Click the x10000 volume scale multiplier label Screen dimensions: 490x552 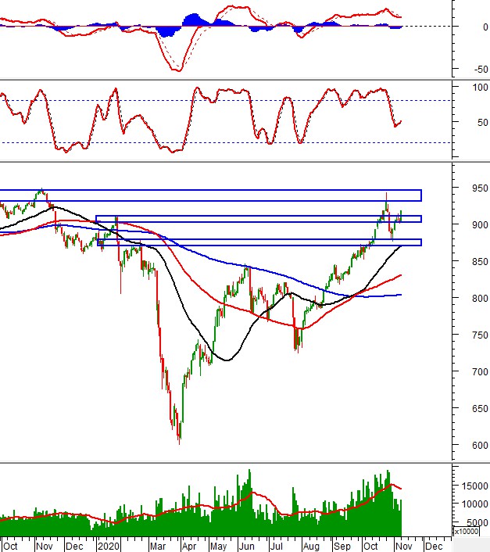[x=470, y=532]
